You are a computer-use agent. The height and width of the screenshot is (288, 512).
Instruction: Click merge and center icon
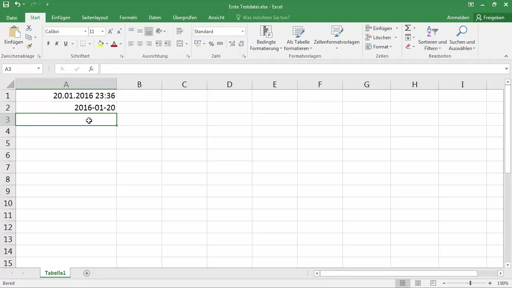click(x=180, y=44)
